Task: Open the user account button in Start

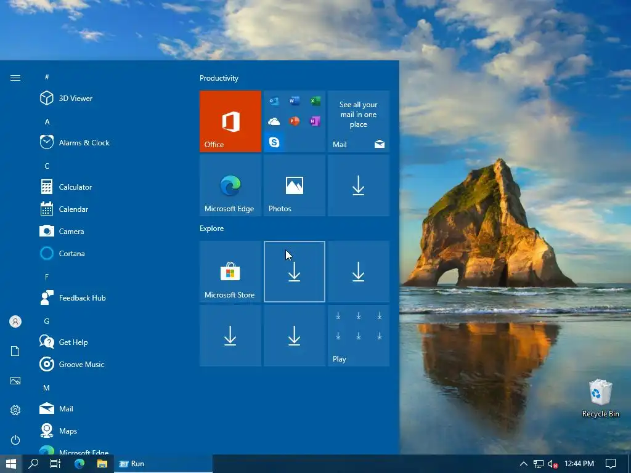Action: coord(15,321)
